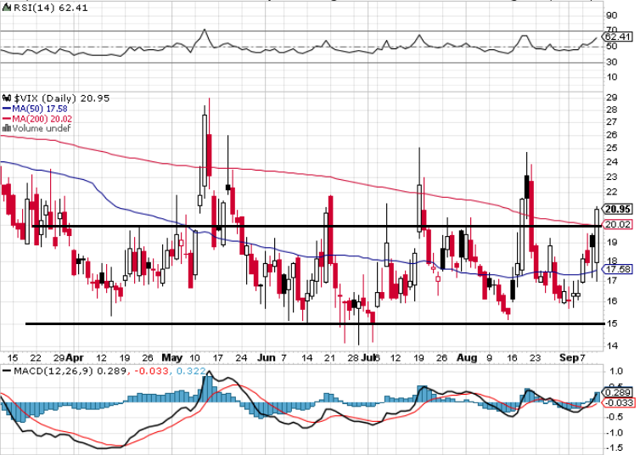Select the May label on date axis
This screenshot has width=640, height=455.
click(x=171, y=358)
